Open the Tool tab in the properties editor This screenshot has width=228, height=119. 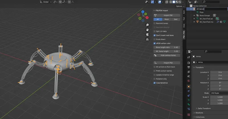point(189,57)
